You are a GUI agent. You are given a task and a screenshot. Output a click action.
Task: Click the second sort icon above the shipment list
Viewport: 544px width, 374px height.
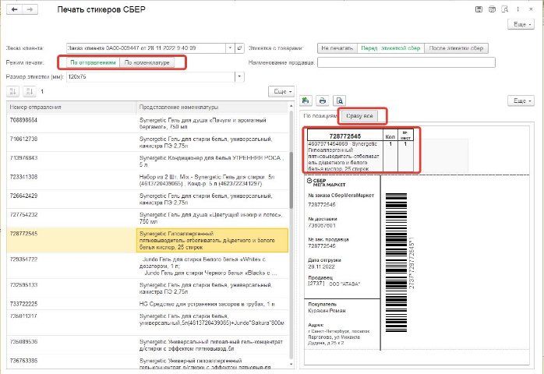coord(30,91)
